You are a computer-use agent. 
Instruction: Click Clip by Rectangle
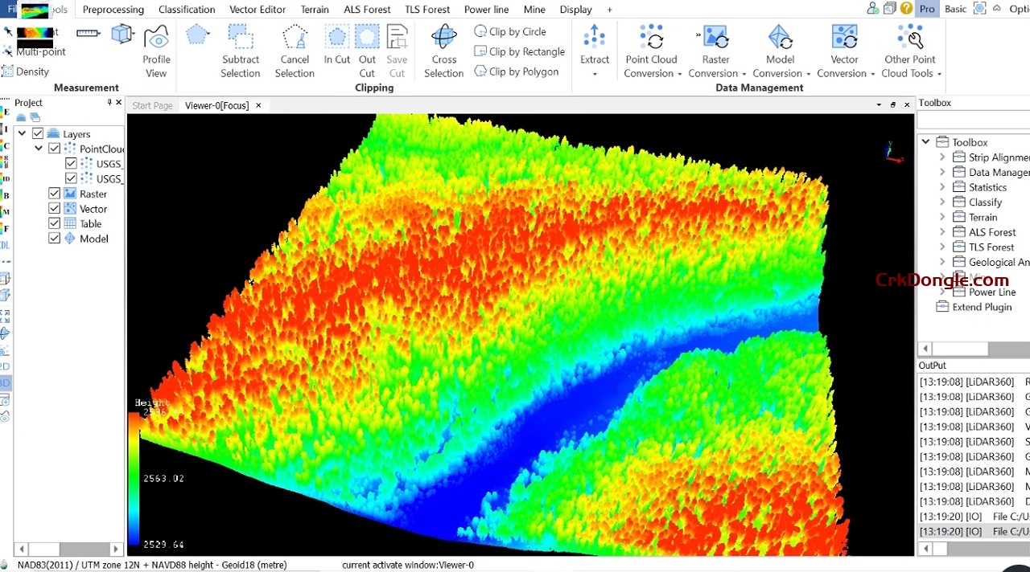click(520, 51)
